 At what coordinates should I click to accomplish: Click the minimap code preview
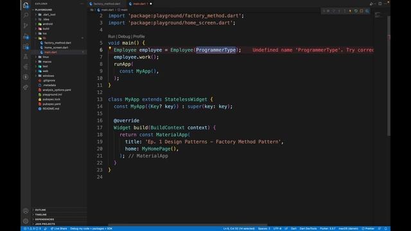pyautogui.click(x=378, y=15)
